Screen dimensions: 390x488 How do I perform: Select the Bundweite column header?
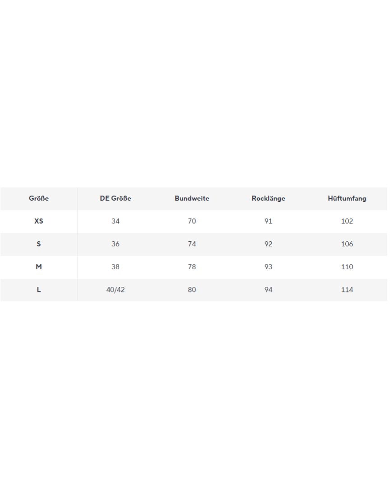[192, 198]
